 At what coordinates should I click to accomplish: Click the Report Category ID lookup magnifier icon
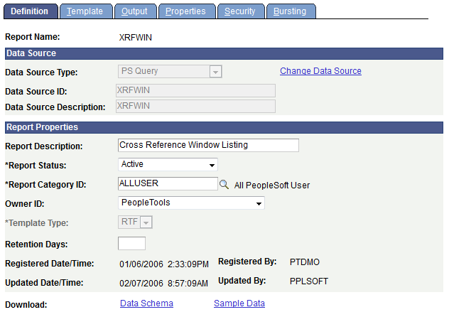point(224,185)
